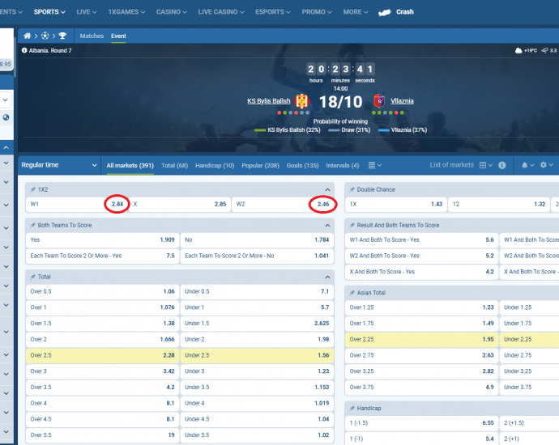
Task: Click the home icon in breadcrumb
Action: (x=27, y=36)
